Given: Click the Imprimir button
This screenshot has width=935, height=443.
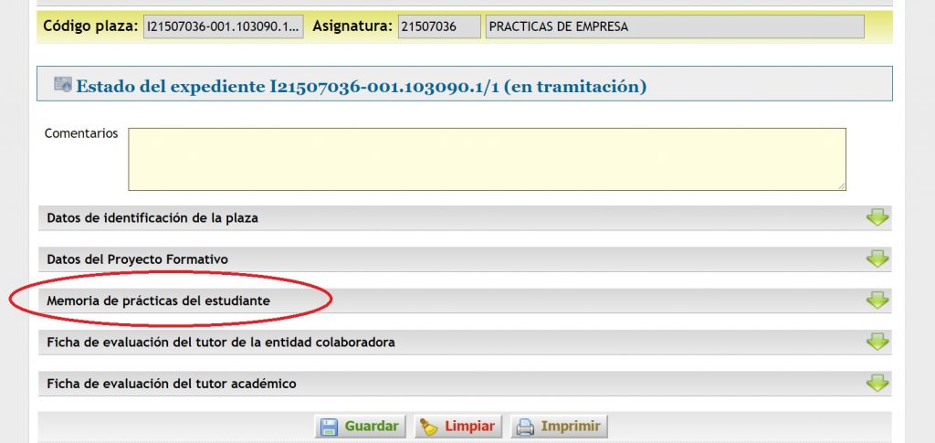Looking at the screenshot, I should coord(559,427).
